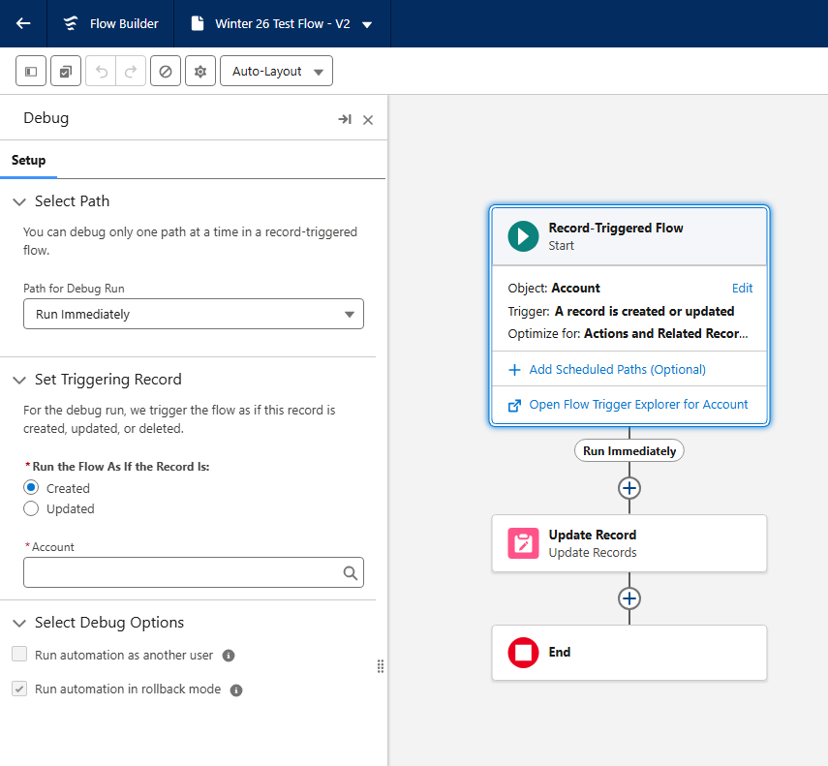This screenshot has width=828, height=766.
Task: Open the Winter 26 Test Flow dropdown arrow
Action: click(x=367, y=24)
